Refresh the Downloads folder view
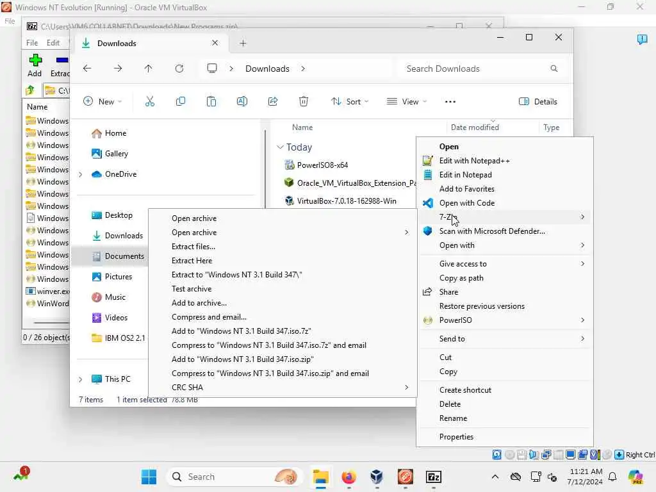Screen dimensions: 656x492 click(179, 68)
